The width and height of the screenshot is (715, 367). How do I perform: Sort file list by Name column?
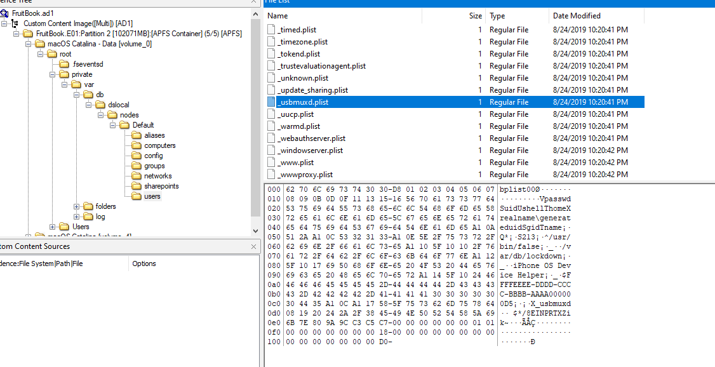343,15
